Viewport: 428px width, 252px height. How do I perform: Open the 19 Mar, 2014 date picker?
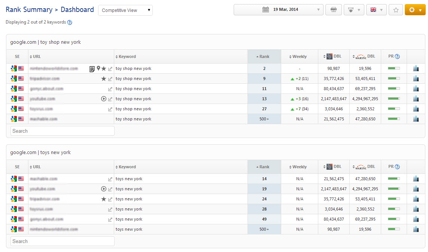(x=278, y=10)
